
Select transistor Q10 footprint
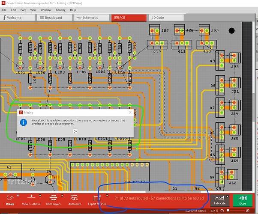(207, 45)
